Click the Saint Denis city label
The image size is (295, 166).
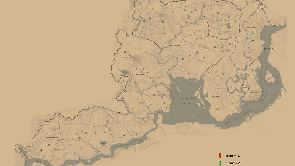point(253,93)
